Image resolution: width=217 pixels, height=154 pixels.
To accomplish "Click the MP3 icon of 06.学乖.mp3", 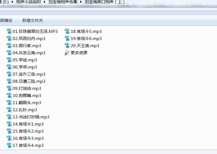I will tap(9, 67).
